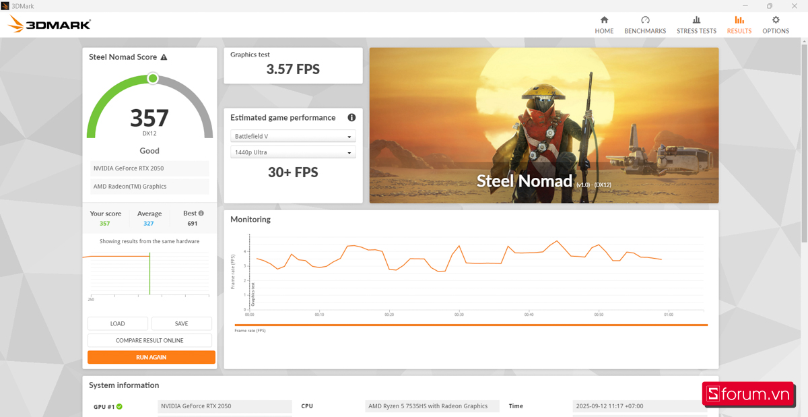Switch to the RESULTS section

739,25
